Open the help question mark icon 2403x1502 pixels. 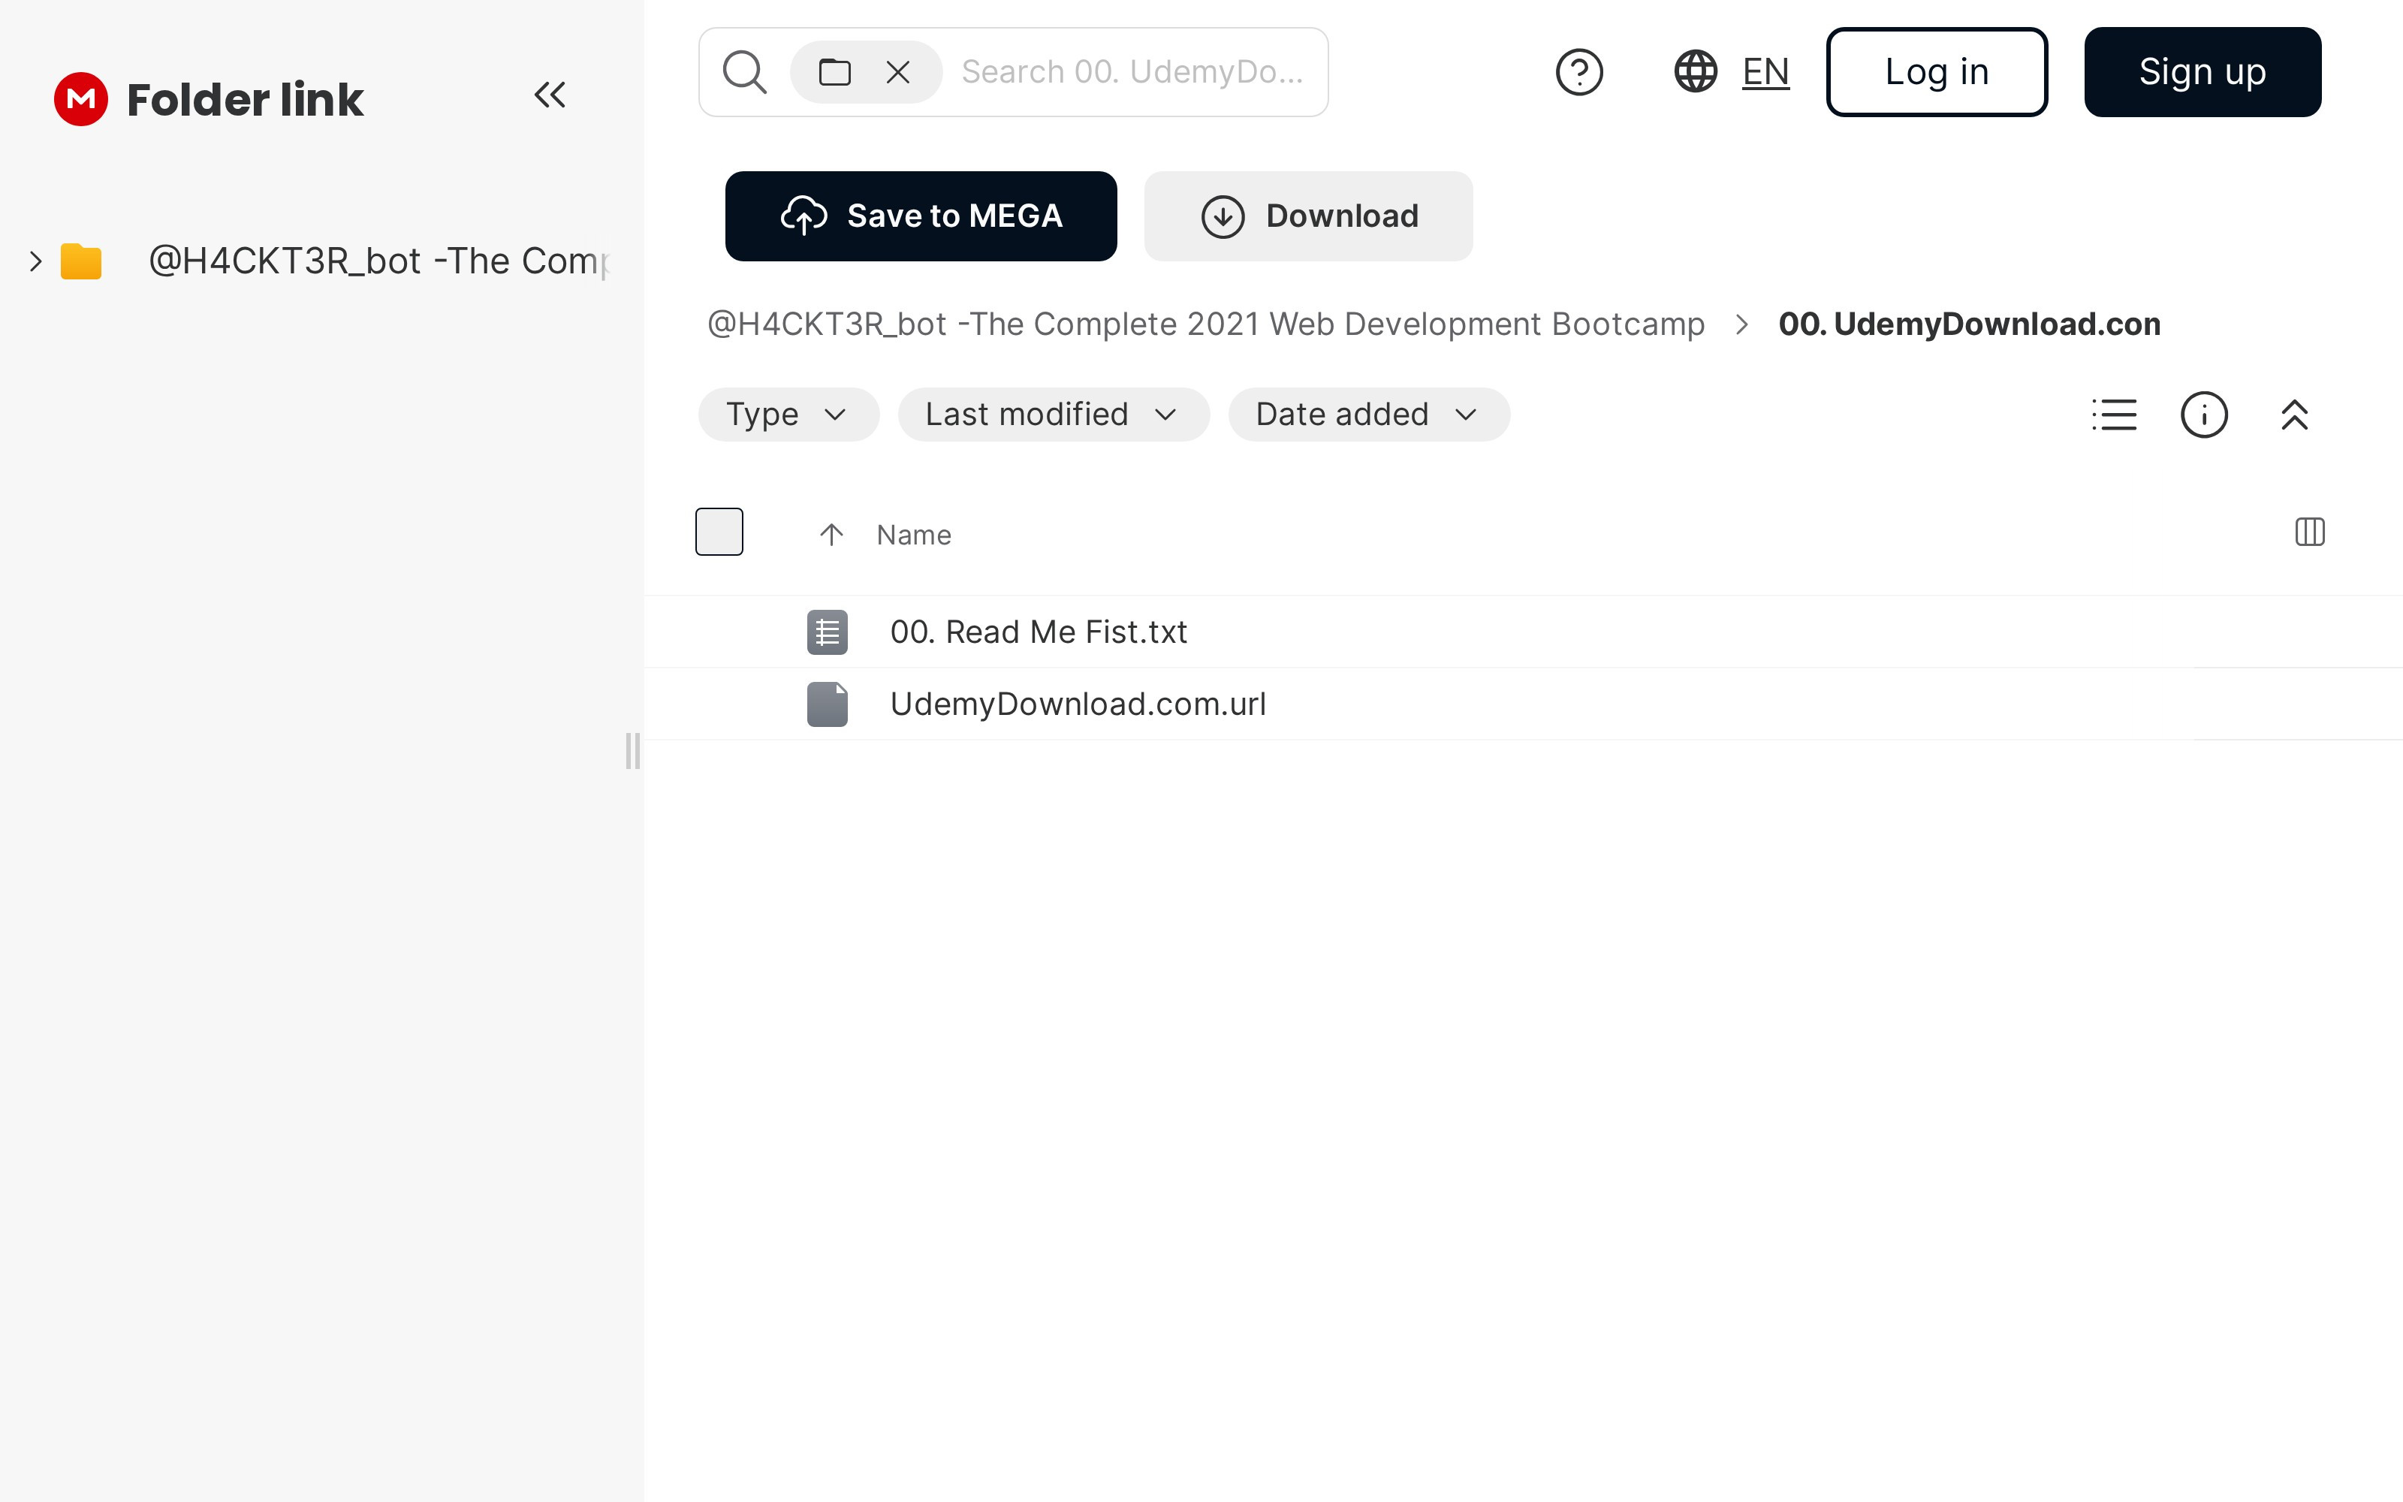[x=1578, y=71]
